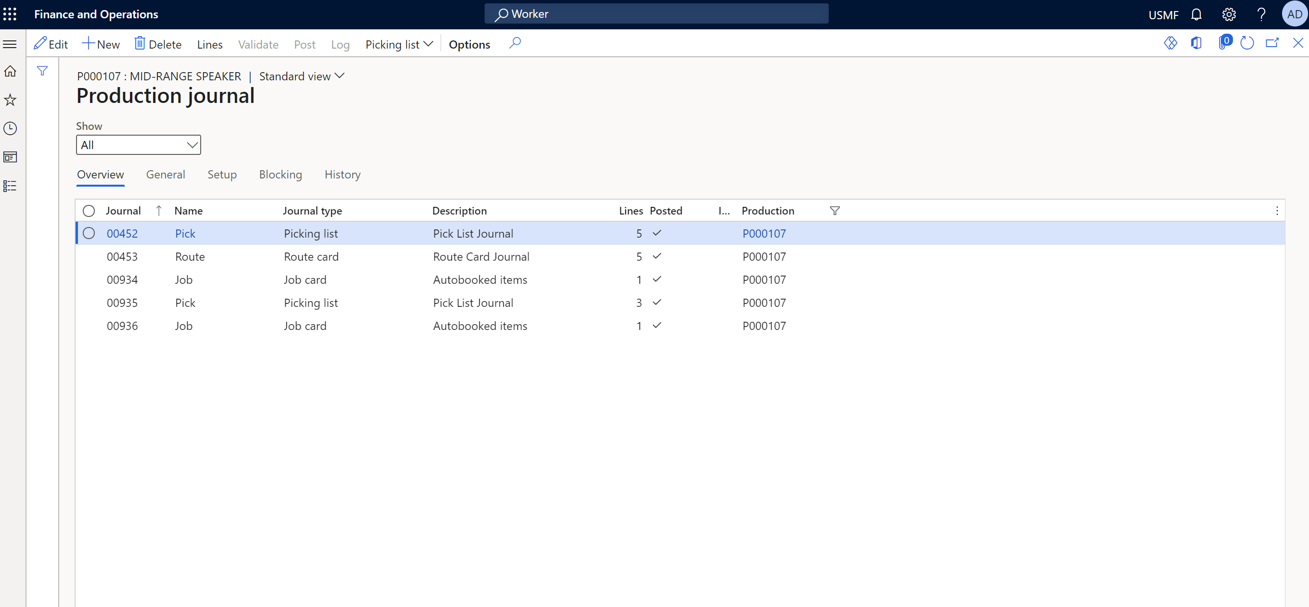This screenshot has width=1309, height=607.
Task: Click the Delete button
Action: tap(157, 44)
